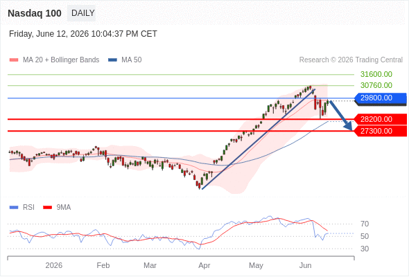
Task: Click the RSI legend label
Action: [28, 208]
